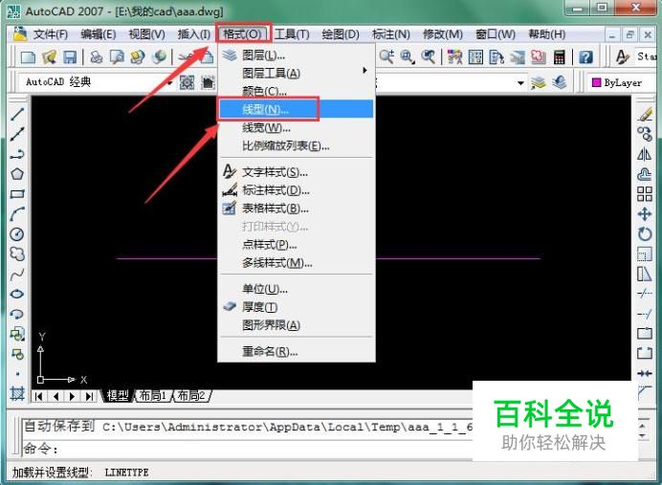Select the Construction Line tool
662x485 pixels.
tap(17, 134)
